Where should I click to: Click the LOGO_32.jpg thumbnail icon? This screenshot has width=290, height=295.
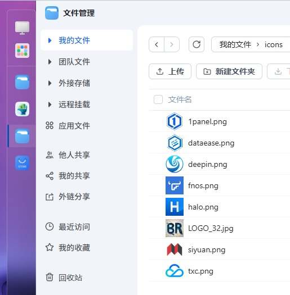click(175, 228)
